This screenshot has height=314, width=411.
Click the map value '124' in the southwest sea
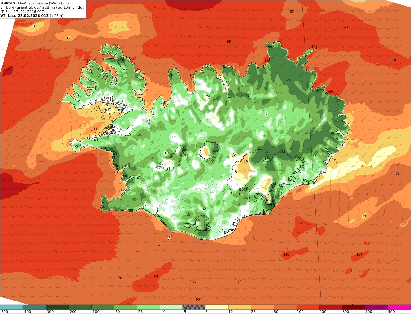pos(155,276)
